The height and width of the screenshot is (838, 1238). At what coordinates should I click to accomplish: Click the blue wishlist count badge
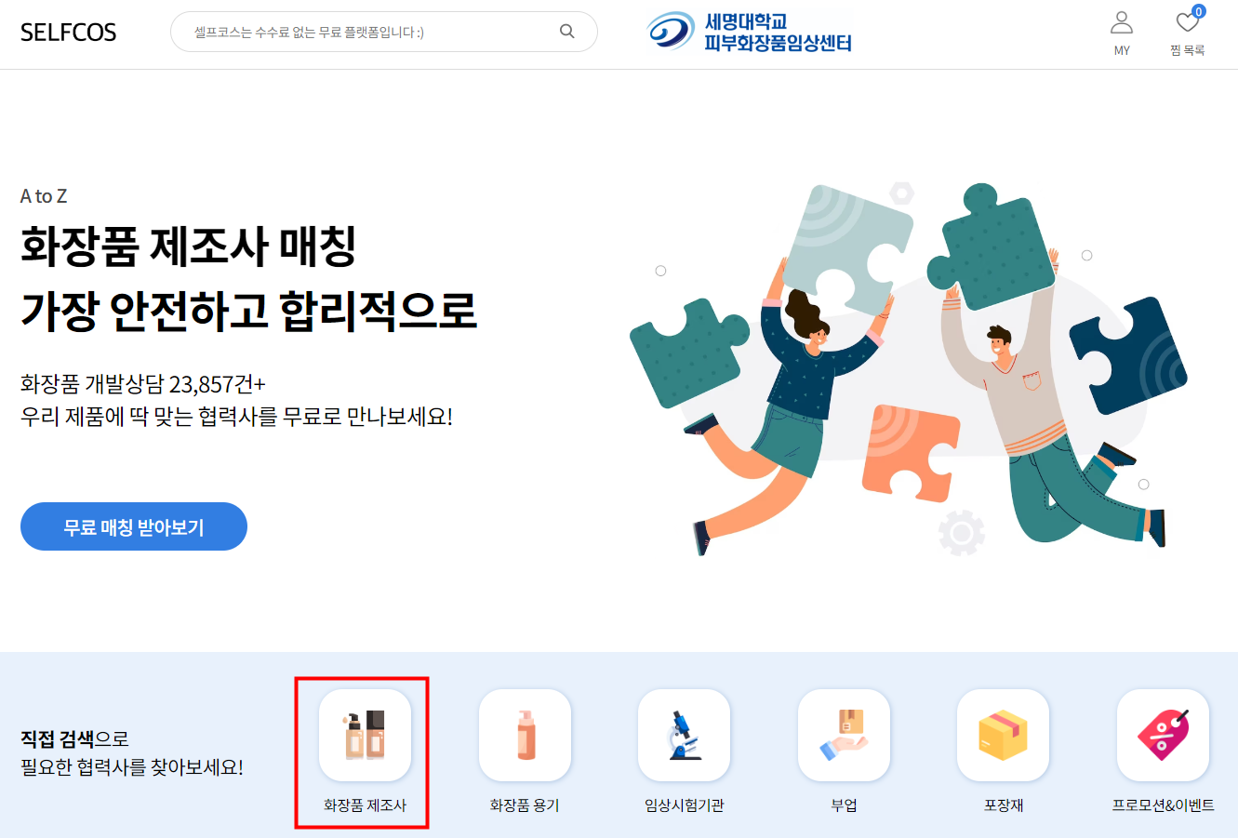(x=1198, y=12)
